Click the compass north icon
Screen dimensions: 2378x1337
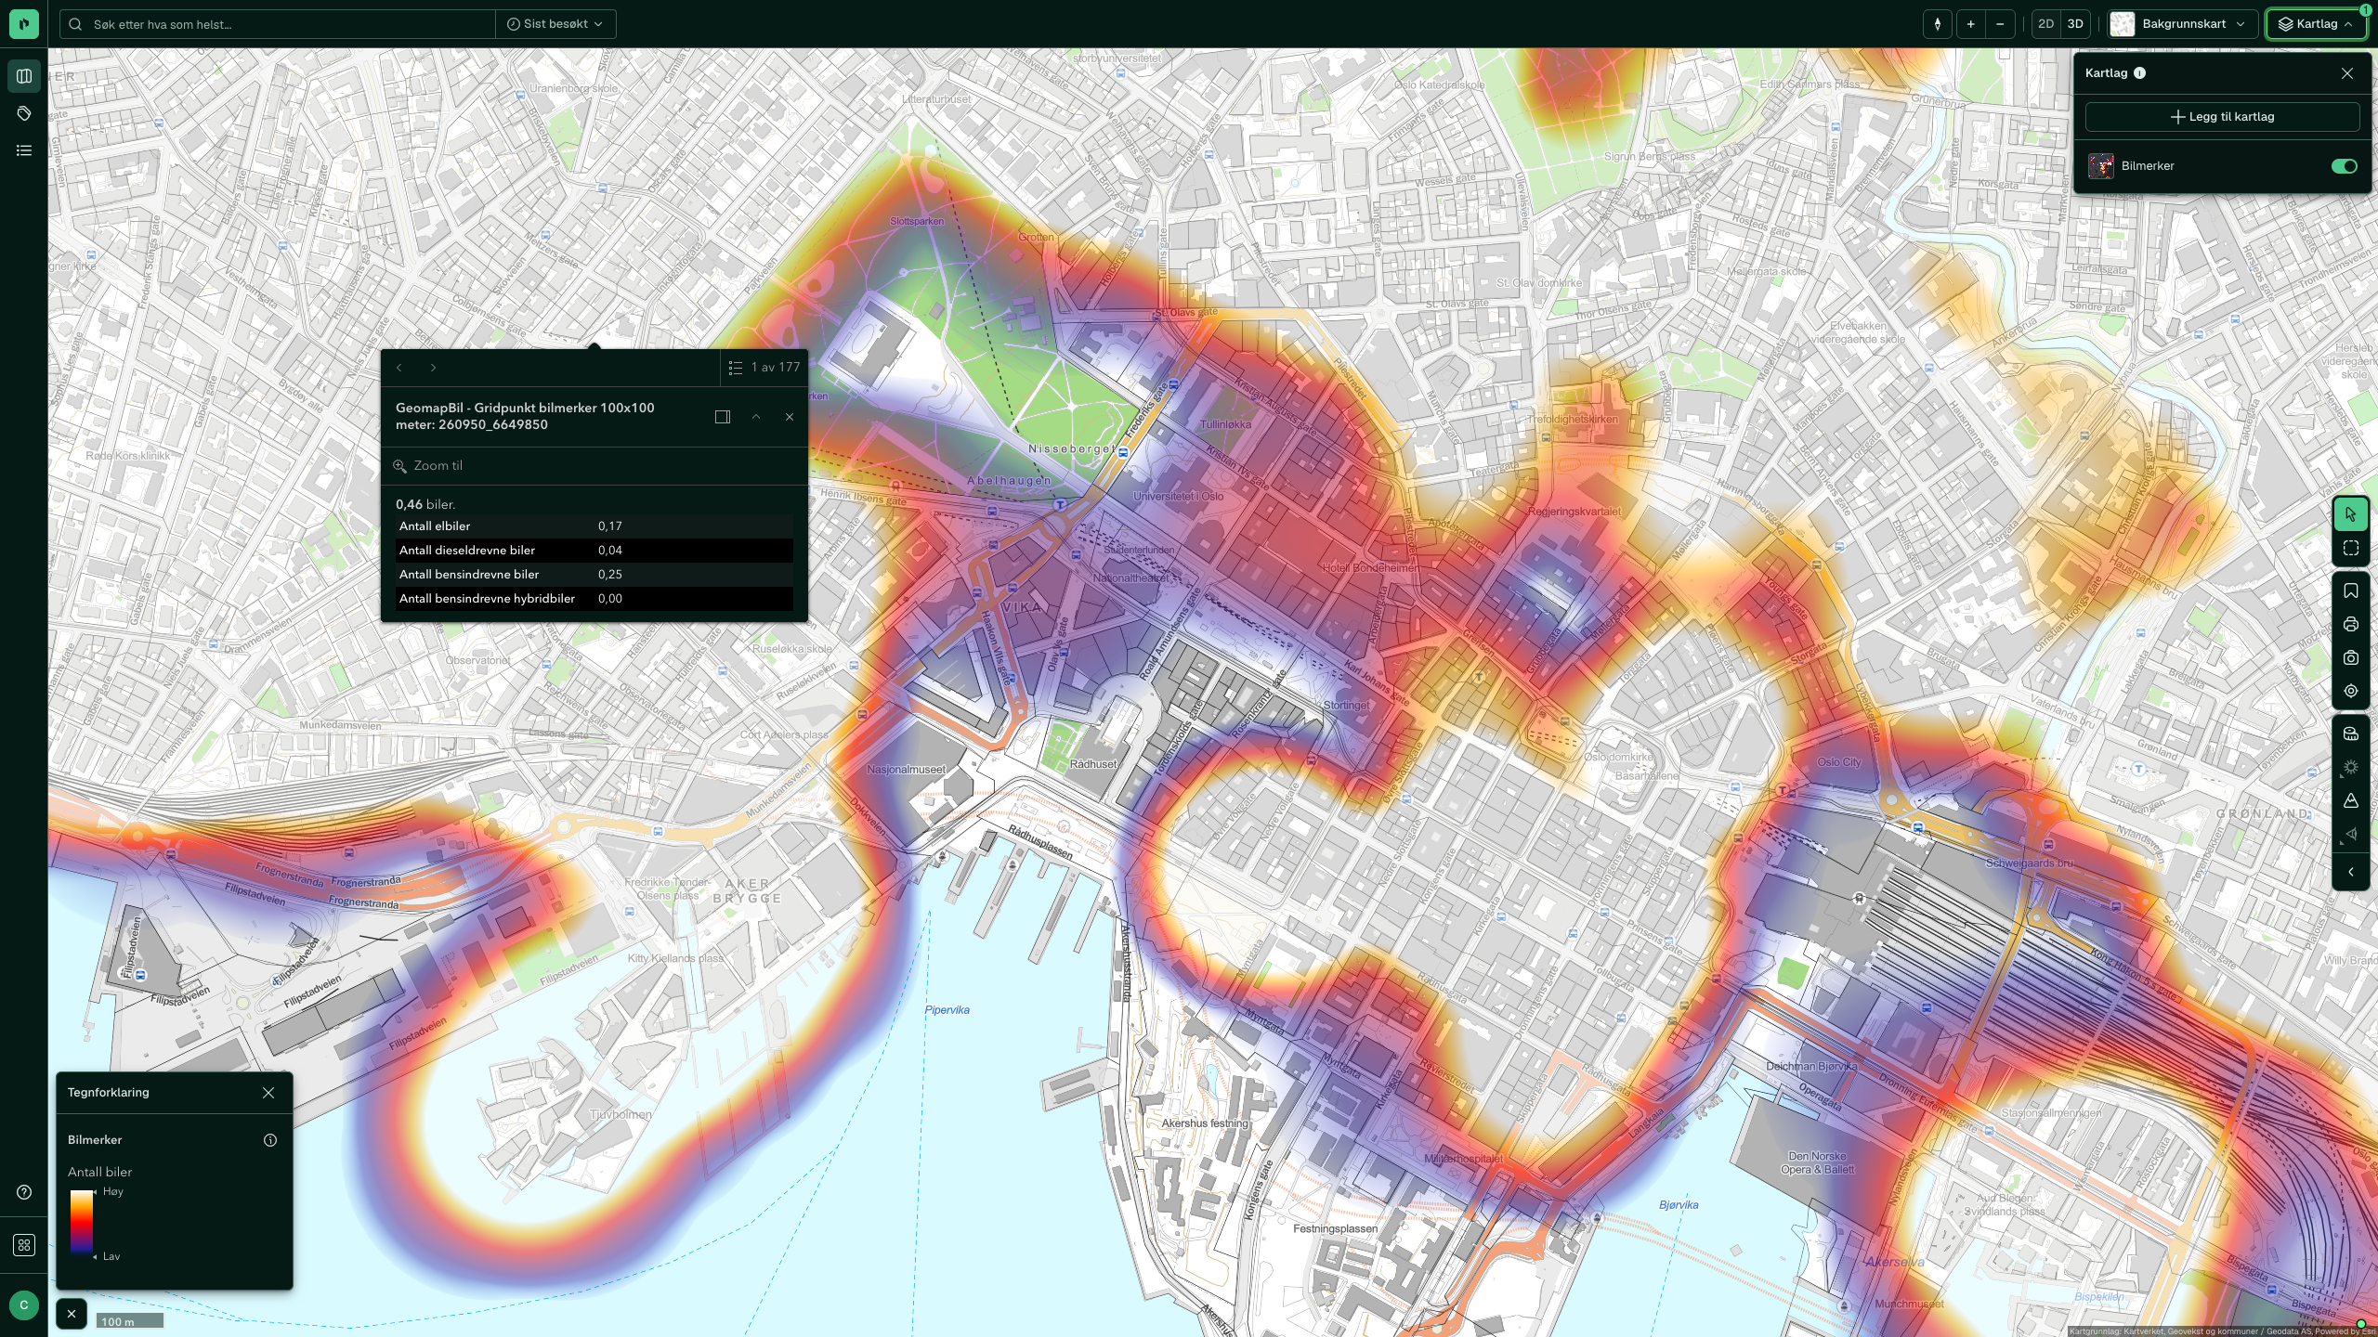pos(1937,24)
